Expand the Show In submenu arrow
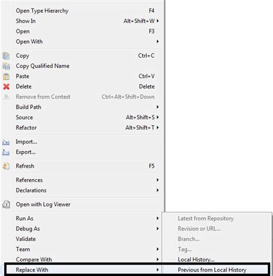The height and width of the screenshot is (276, 273). [157, 21]
